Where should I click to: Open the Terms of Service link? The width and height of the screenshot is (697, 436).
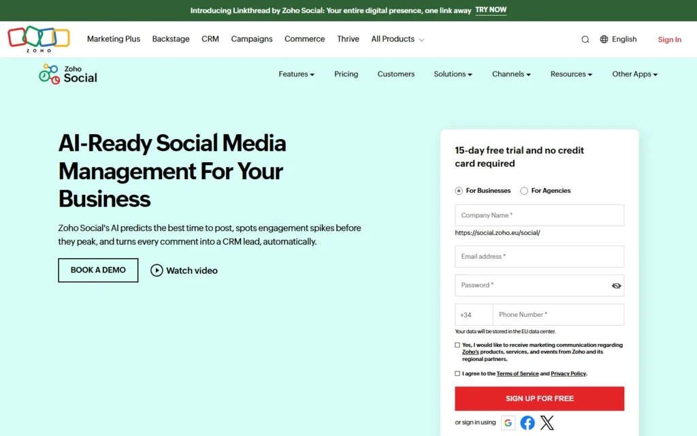coord(517,374)
